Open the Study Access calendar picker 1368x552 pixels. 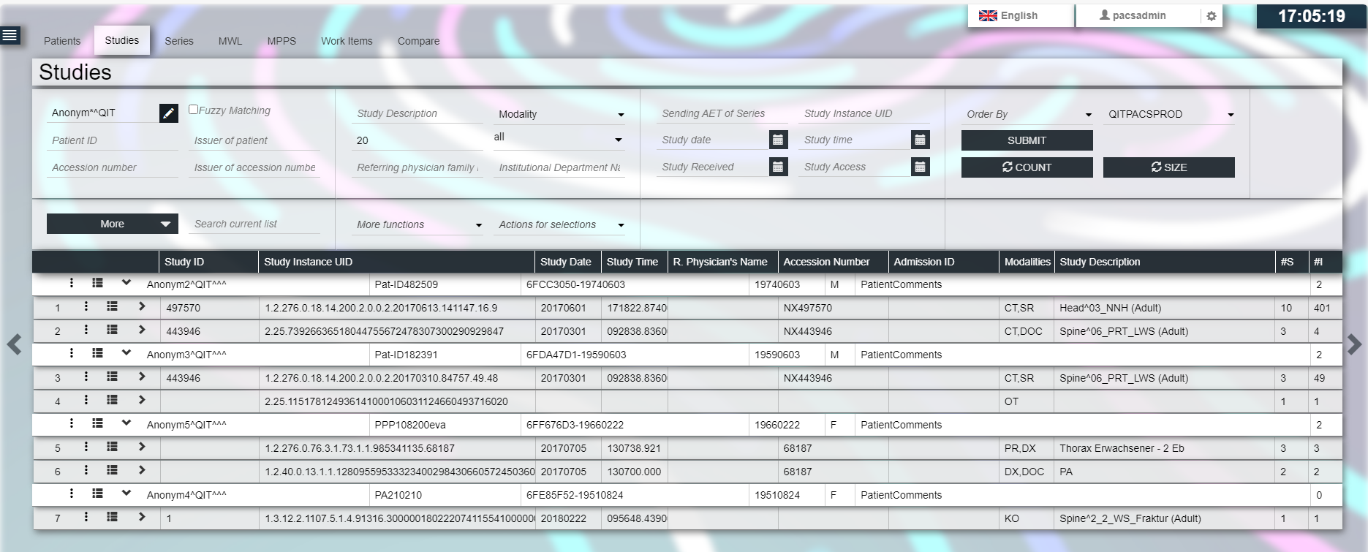click(920, 167)
